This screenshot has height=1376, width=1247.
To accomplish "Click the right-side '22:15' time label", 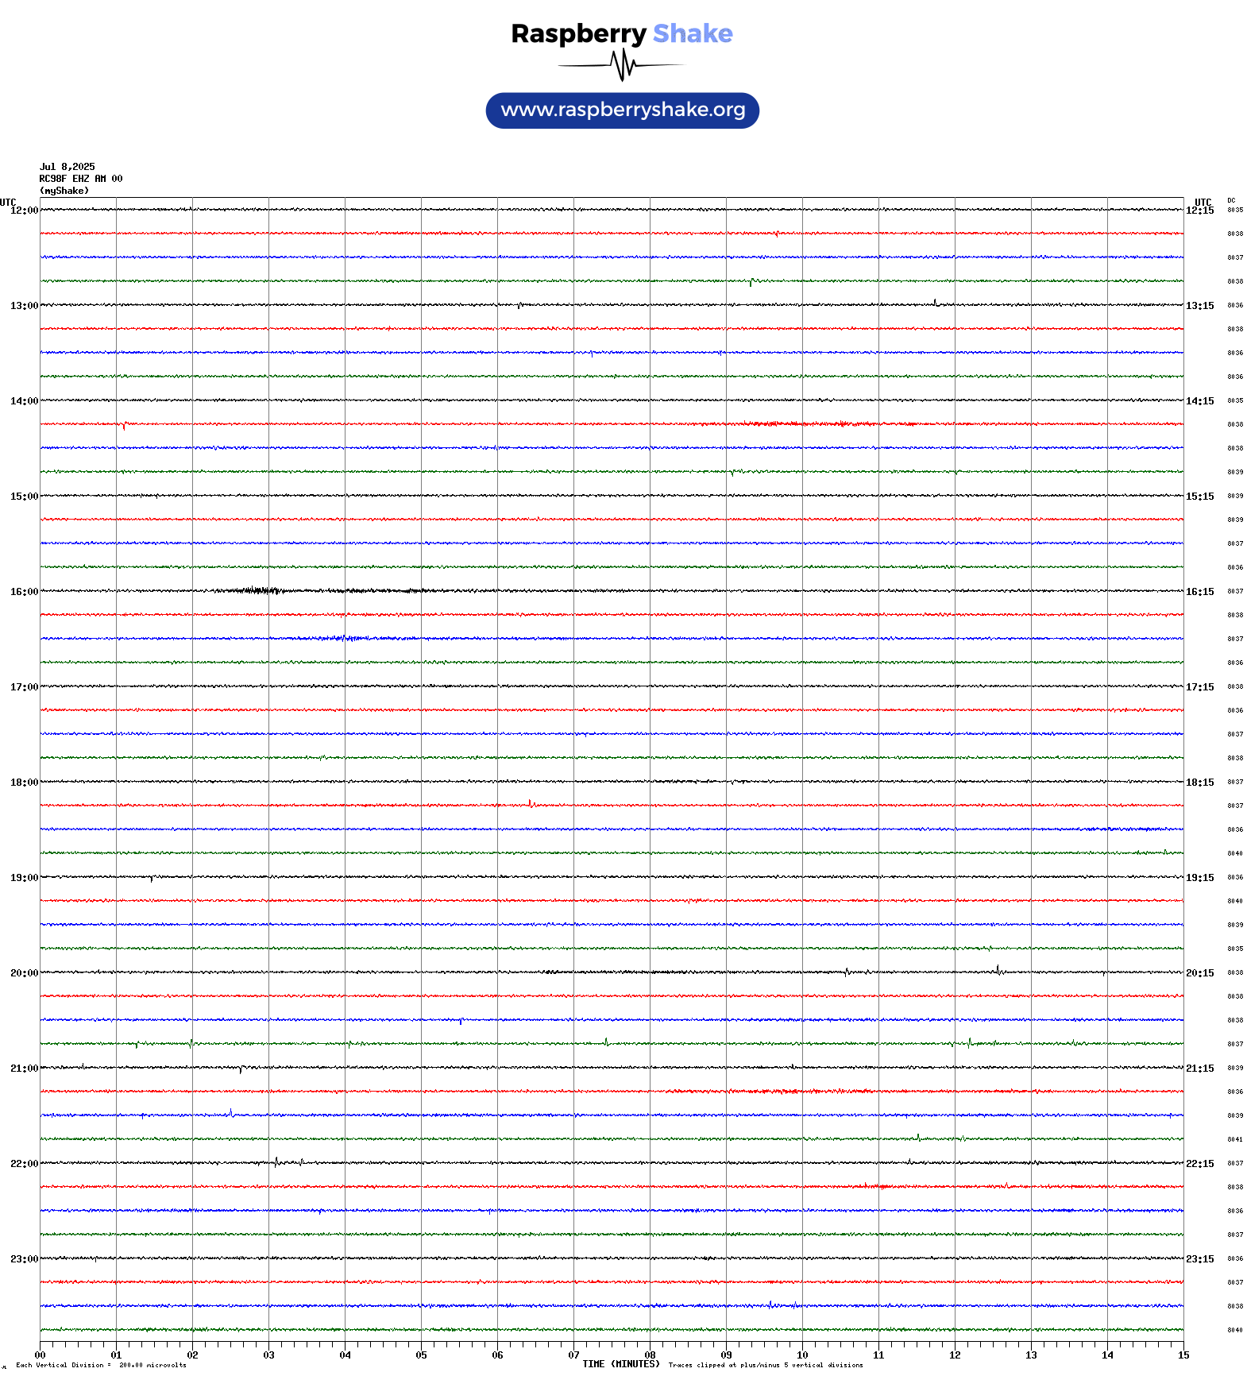I will point(1199,1164).
